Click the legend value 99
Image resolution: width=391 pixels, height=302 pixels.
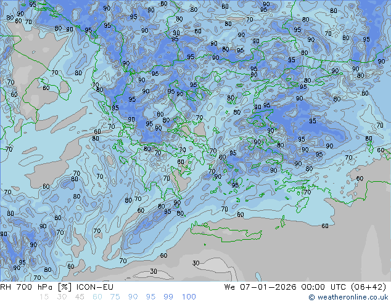coord(168,297)
